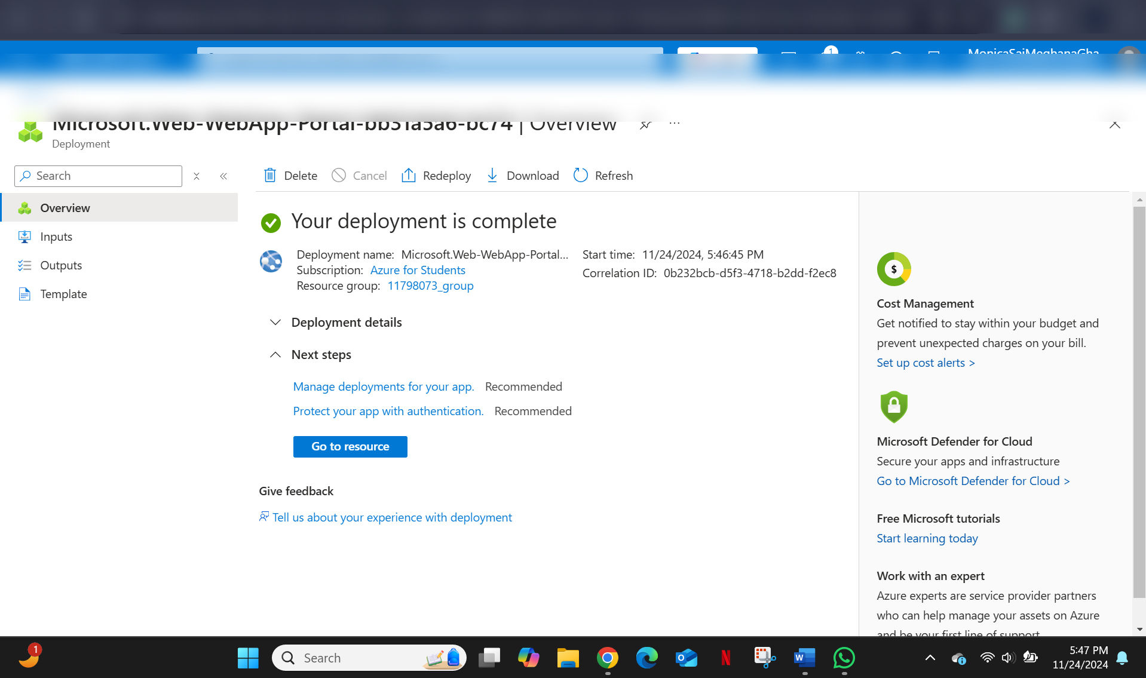The image size is (1146, 678).
Task: Open the Template menu item
Action: pyautogui.click(x=119, y=294)
